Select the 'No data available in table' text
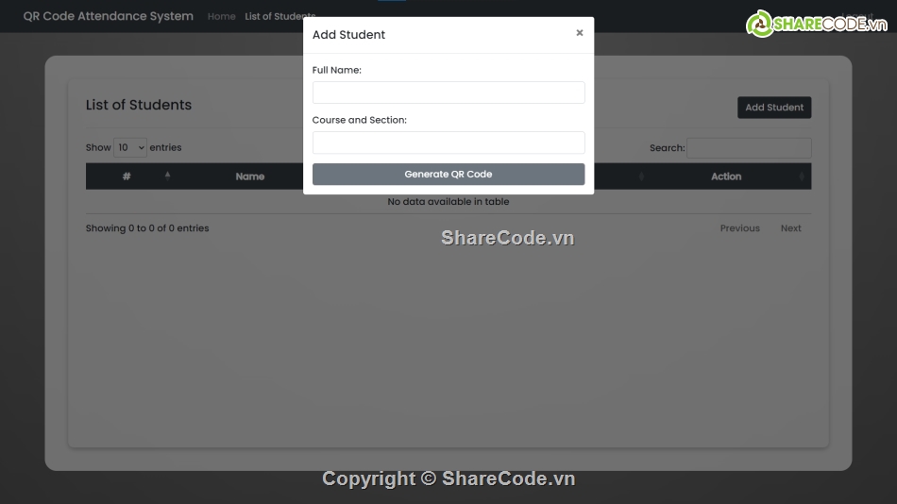Viewport: 897px width, 504px height. tap(448, 201)
